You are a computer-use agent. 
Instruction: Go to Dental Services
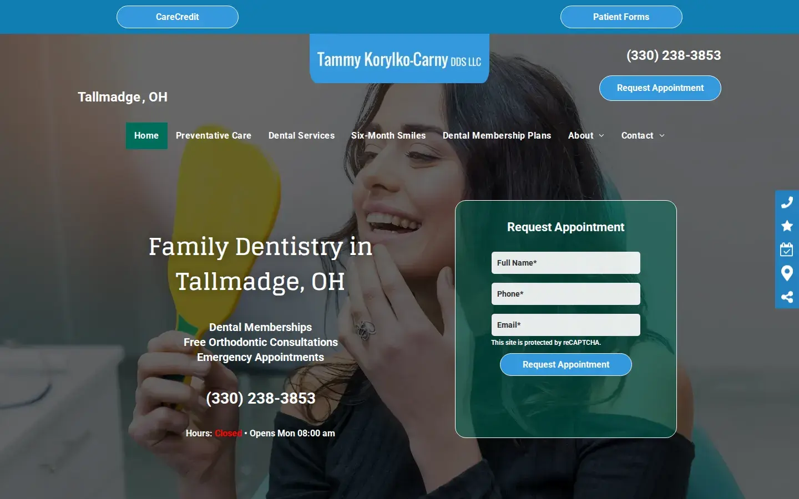click(301, 136)
